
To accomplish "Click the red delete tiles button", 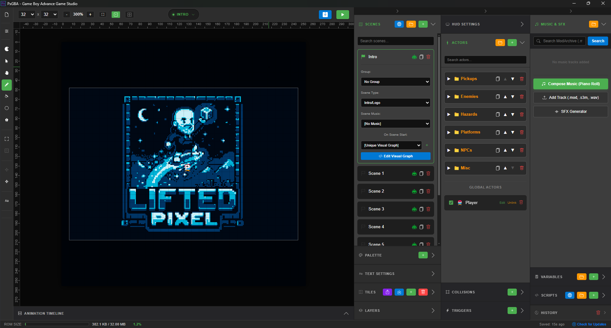I will (x=423, y=292).
